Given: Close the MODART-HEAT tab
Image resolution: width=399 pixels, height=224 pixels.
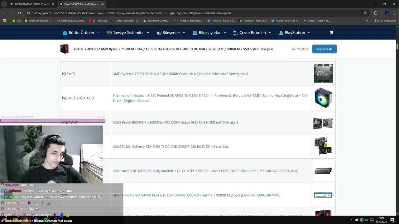Looking at the screenshot, I should click(x=53, y=4).
